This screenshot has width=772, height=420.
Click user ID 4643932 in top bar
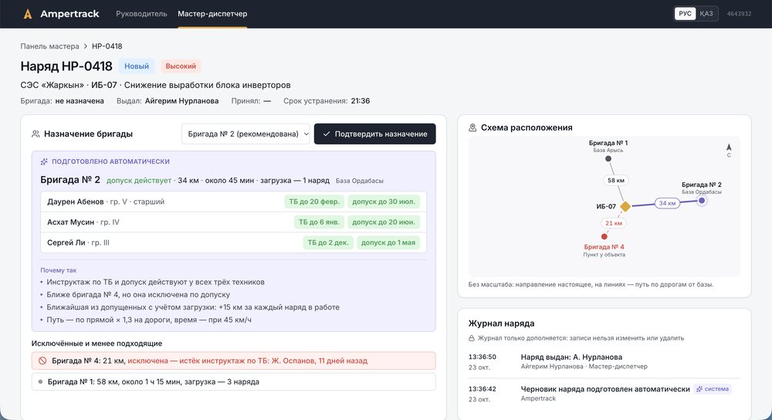pyautogui.click(x=739, y=14)
